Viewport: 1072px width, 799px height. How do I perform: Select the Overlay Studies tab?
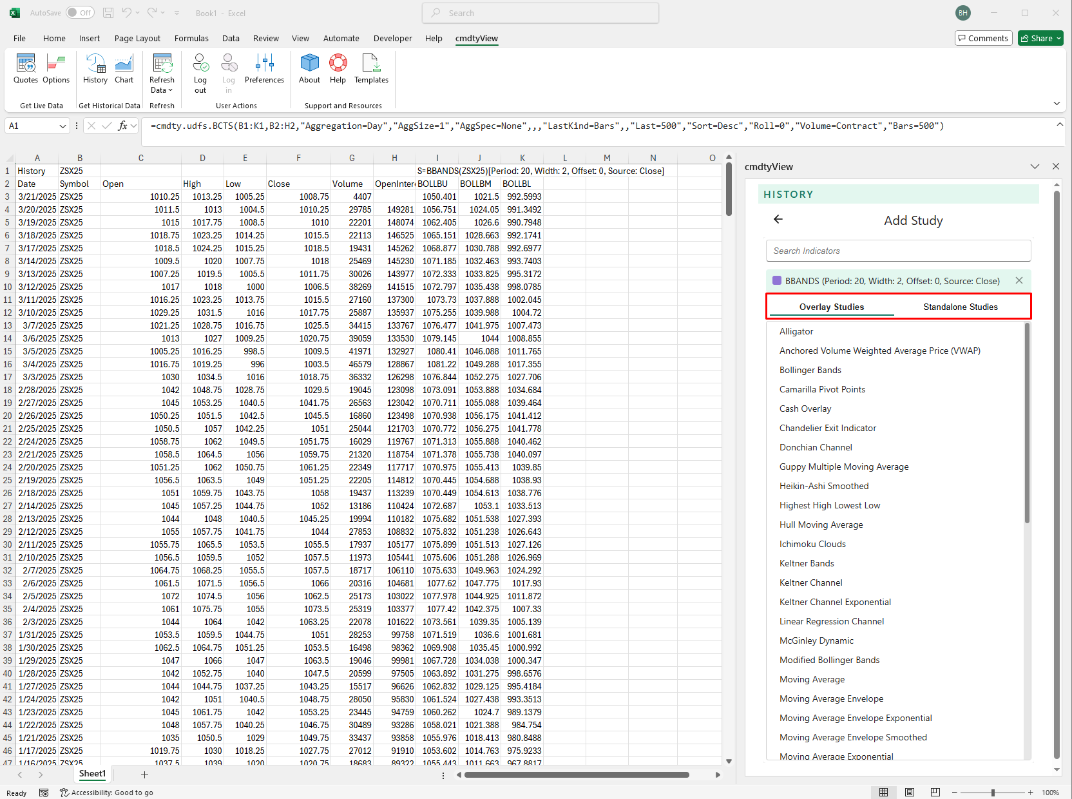832,307
